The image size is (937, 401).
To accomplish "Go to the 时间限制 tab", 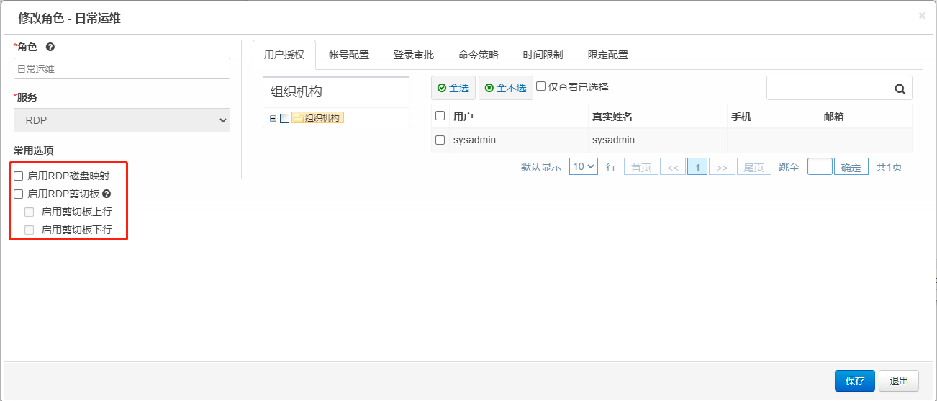I will coord(543,55).
